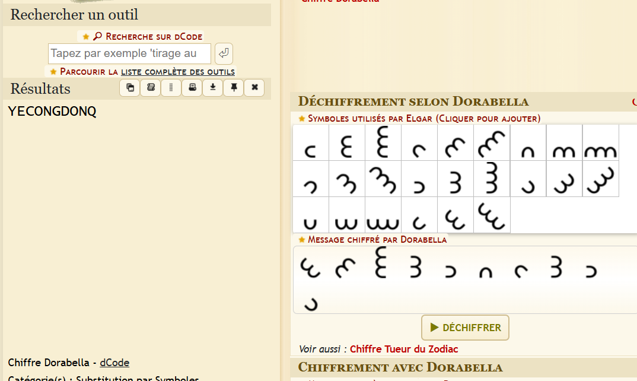Add the upright triple-cup symbol from the Elgar grid
637x381 pixels.
383,215
